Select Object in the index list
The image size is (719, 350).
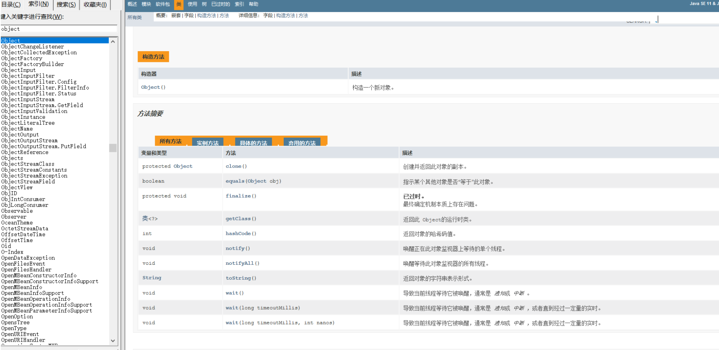pyautogui.click(x=54, y=40)
